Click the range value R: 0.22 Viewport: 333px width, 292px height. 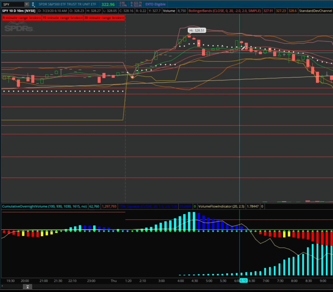(141, 11)
